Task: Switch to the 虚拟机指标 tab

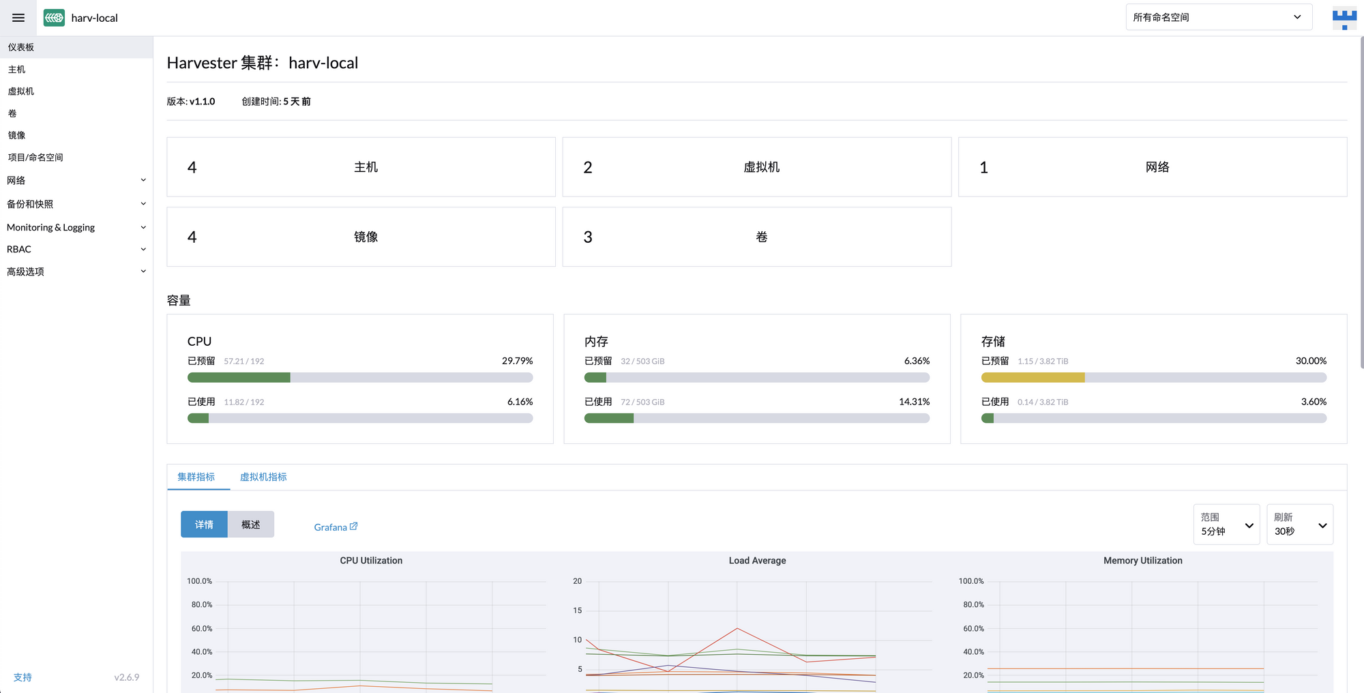Action: [263, 477]
